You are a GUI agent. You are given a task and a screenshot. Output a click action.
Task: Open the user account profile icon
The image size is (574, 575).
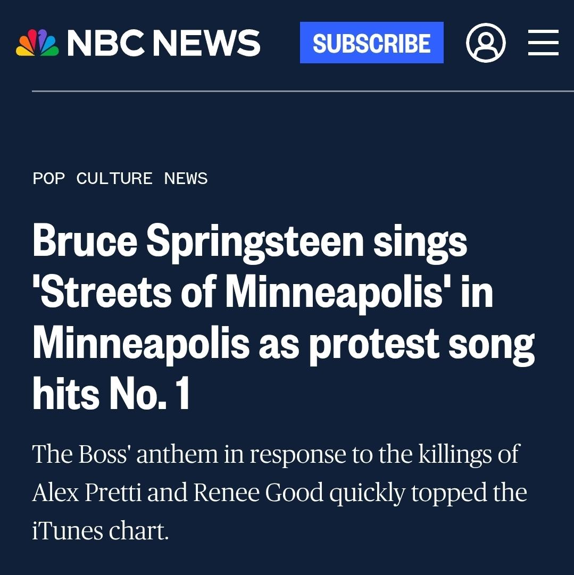click(485, 43)
